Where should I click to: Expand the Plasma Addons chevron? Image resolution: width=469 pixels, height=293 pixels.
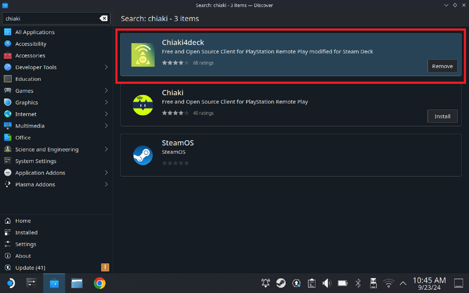(x=106, y=184)
